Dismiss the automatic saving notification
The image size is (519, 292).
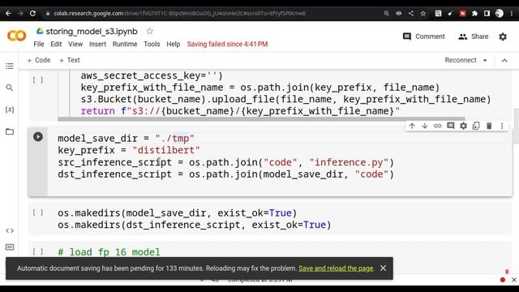click(383, 268)
